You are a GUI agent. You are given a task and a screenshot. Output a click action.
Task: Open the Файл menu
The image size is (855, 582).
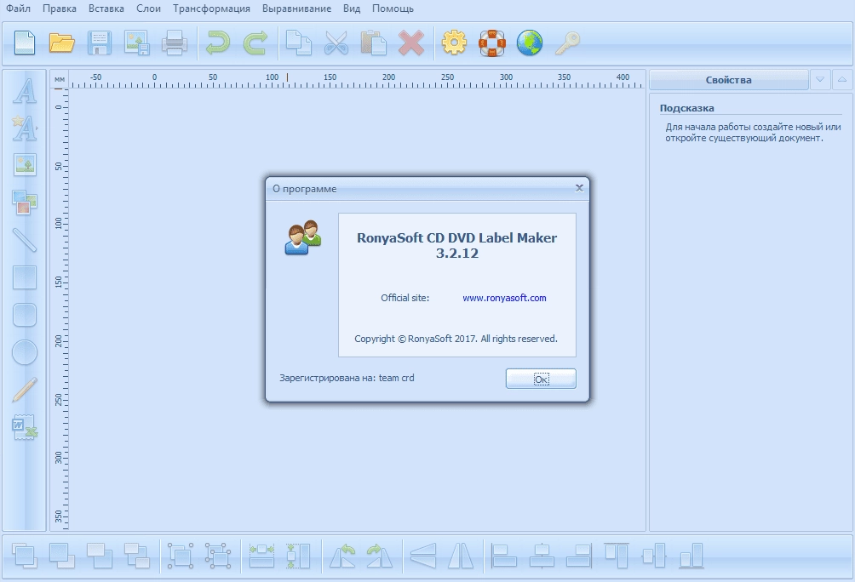click(18, 9)
